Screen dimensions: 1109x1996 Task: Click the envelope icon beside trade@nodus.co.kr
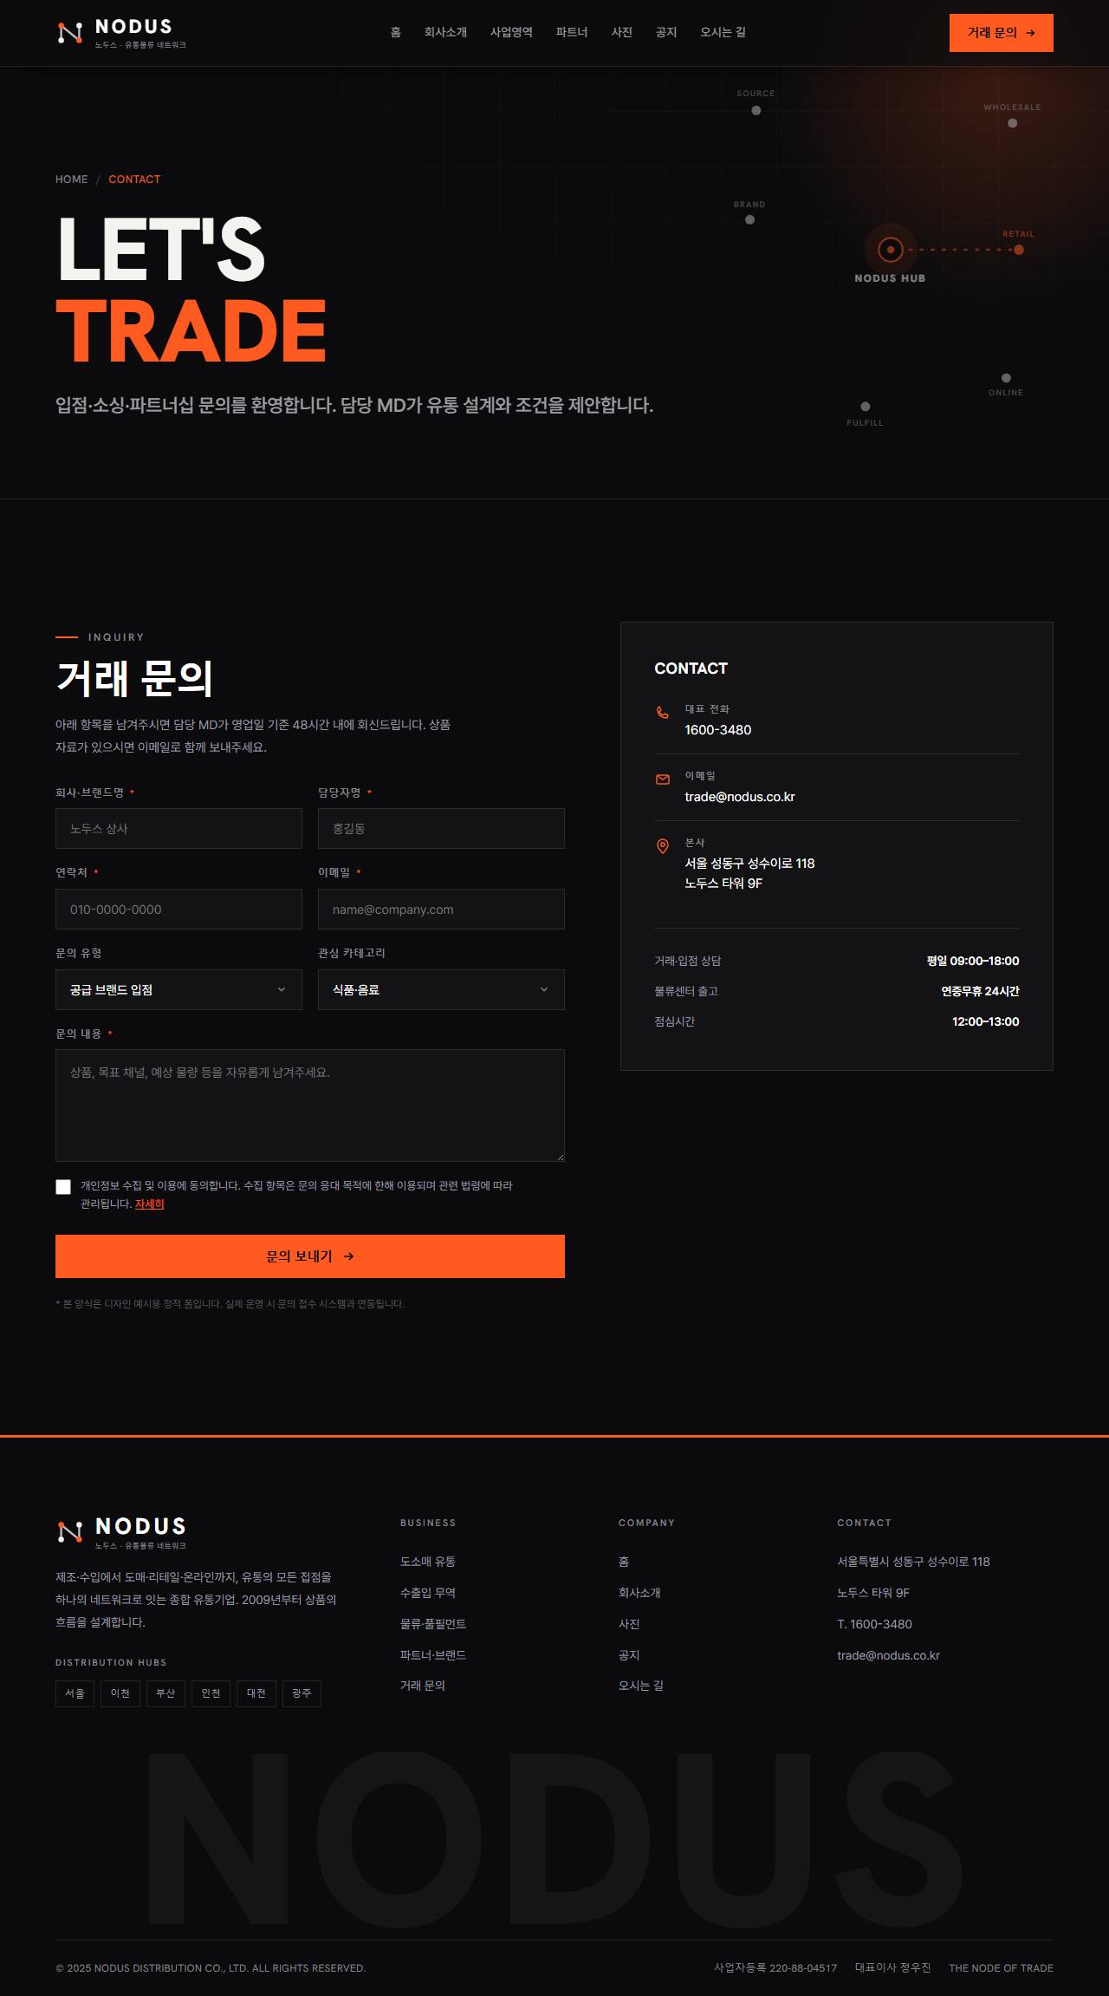click(663, 779)
